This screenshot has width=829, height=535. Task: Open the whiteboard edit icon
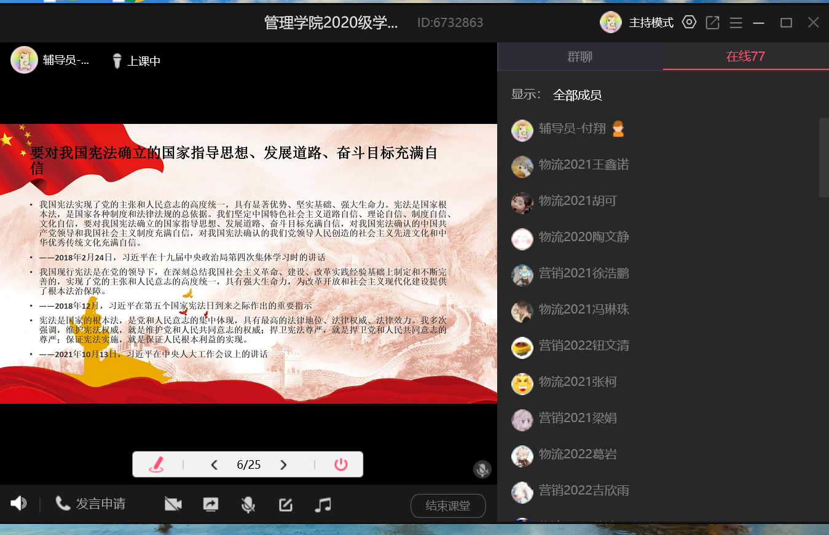coord(285,504)
